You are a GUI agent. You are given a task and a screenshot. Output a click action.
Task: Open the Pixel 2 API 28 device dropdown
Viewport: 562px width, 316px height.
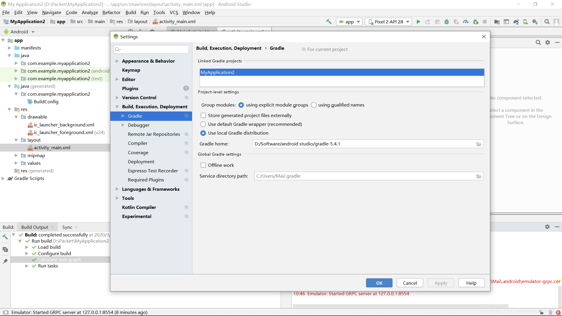point(389,22)
